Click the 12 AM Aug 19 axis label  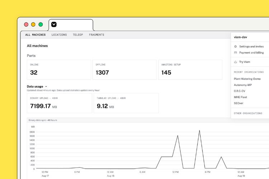tap(241, 174)
